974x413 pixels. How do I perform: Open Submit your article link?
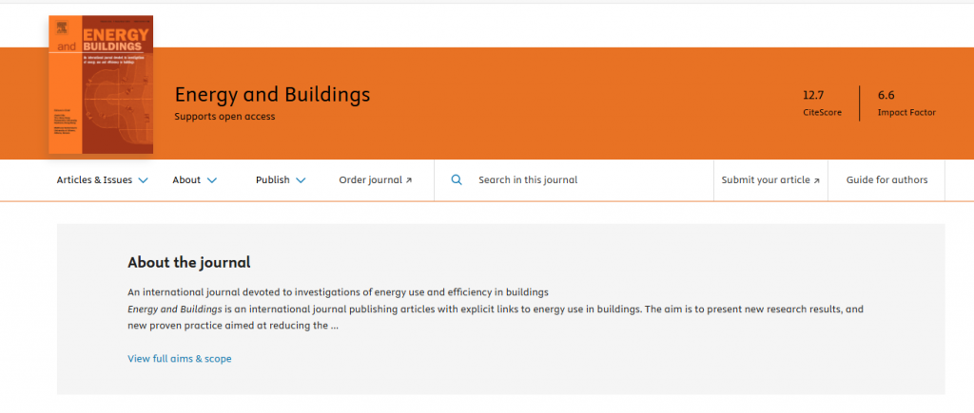(x=770, y=179)
